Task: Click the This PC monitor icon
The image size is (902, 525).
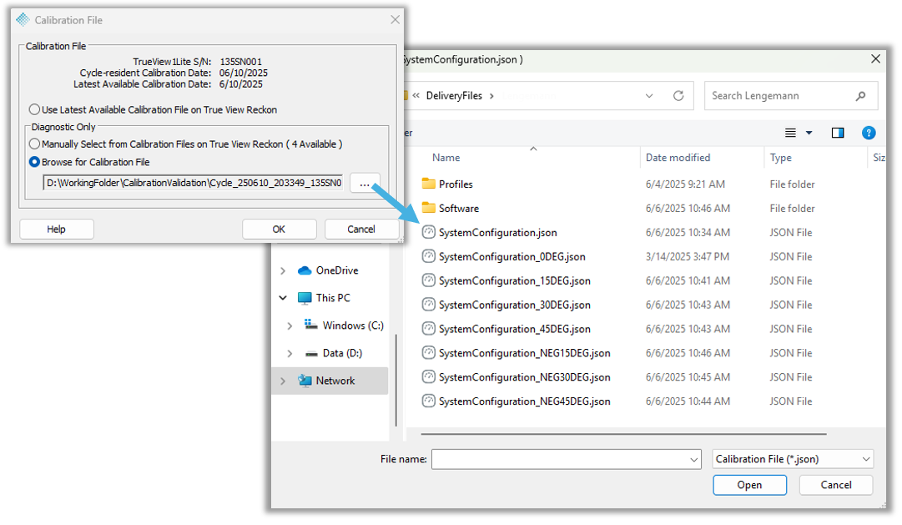Action: click(x=305, y=298)
